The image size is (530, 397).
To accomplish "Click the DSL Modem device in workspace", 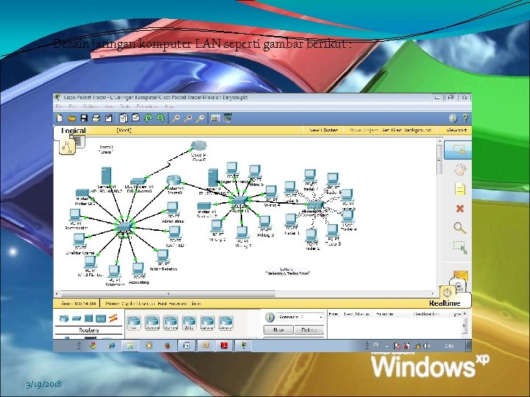I will click(x=138, y=181).
